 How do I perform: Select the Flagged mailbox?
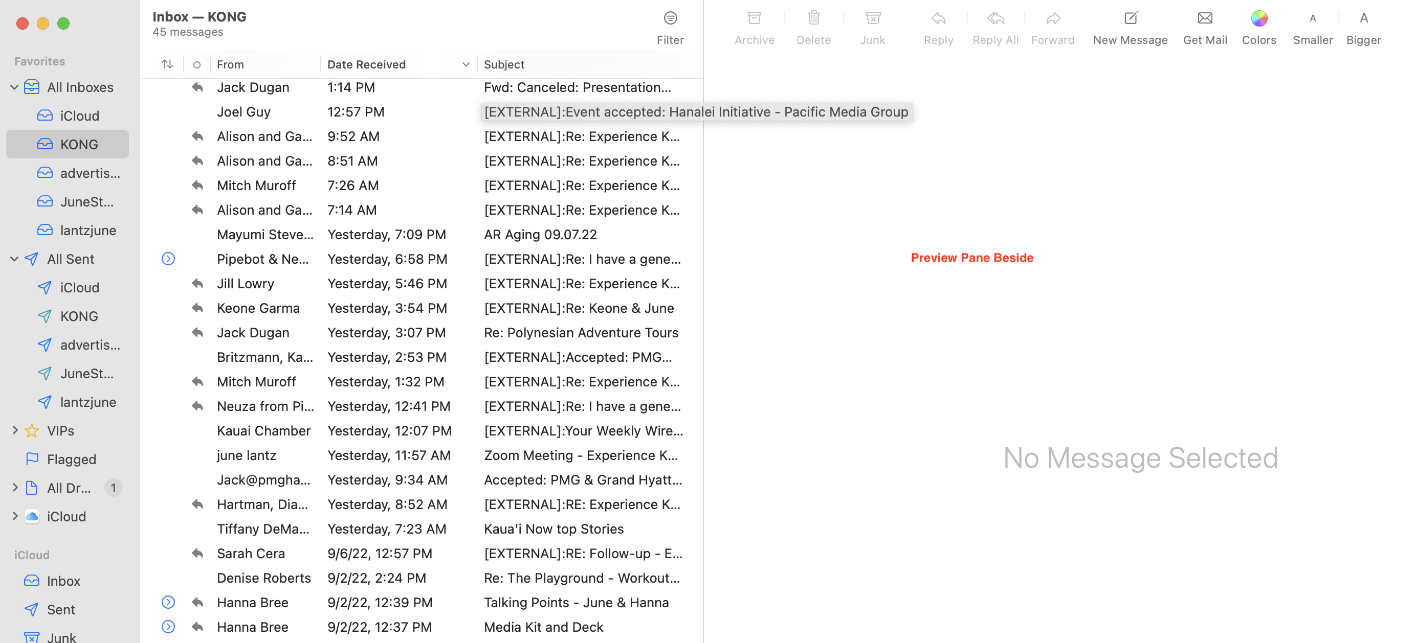tap(72, 459)
